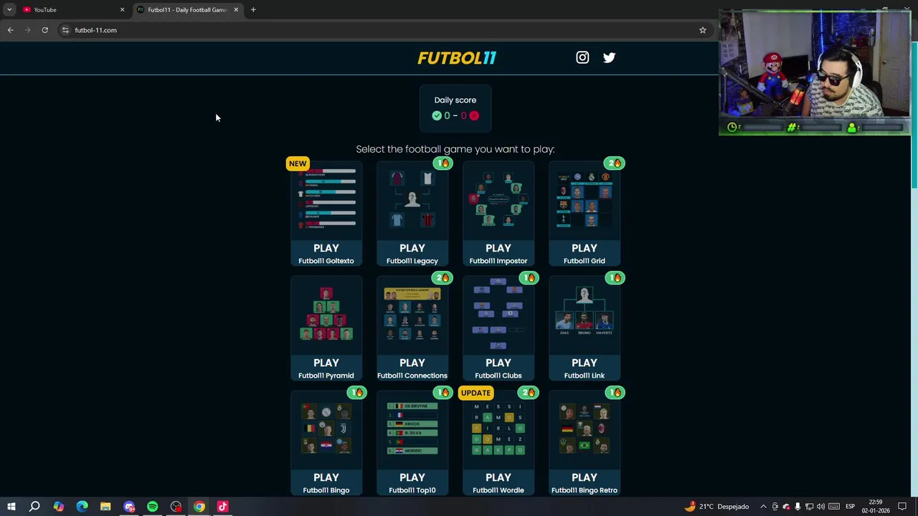The image size is (918, 516).
Task: Click the Connections game thumbnail image
Action: coord(412,314)
